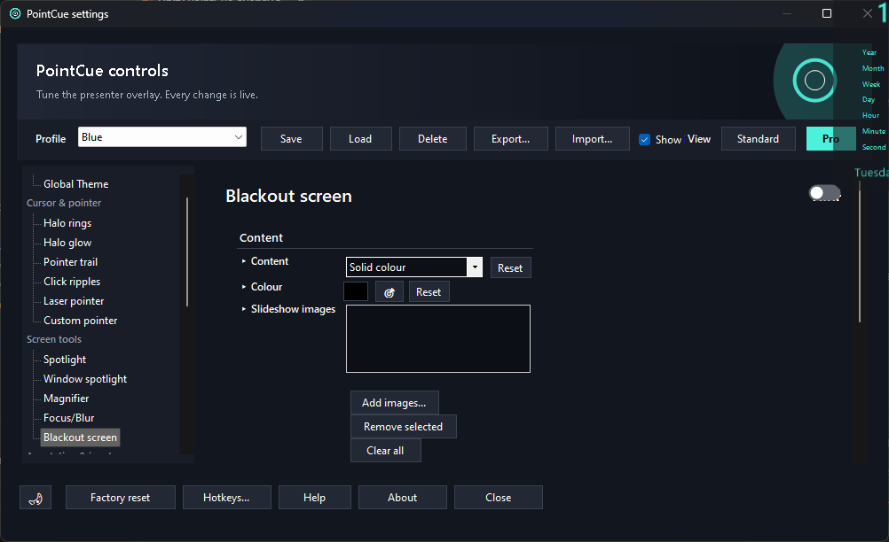Expand the Content property row arrow
Screen dimensions: 889x542
pyautogui.click(x=244, y=261)
